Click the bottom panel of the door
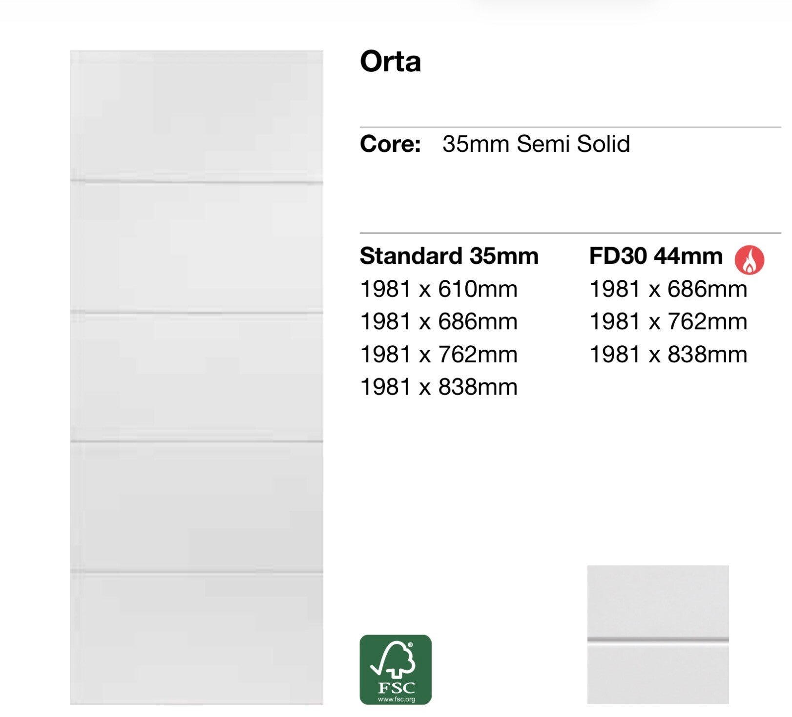Image resolution: width=792 pixels, height=717 pixels. click(197, 639)
